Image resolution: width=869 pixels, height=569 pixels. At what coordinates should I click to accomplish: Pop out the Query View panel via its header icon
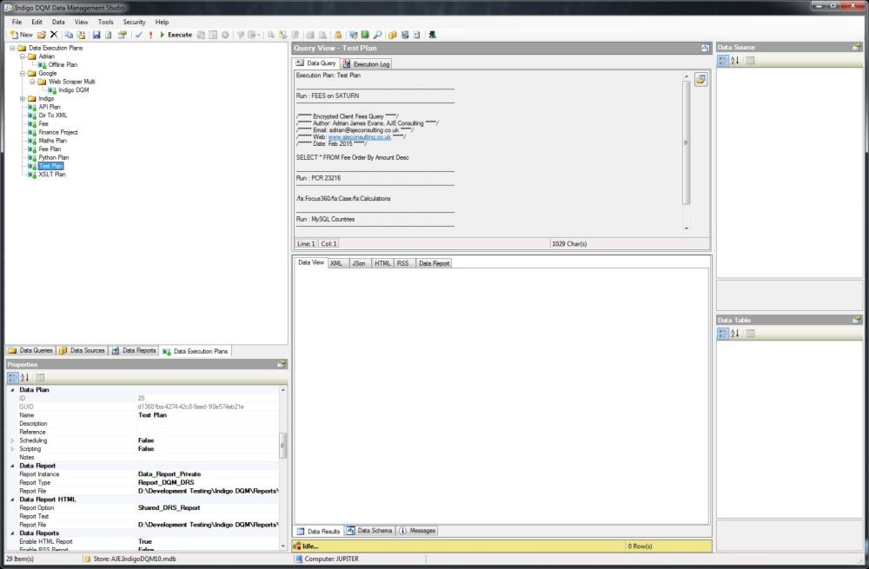point(705,48)
